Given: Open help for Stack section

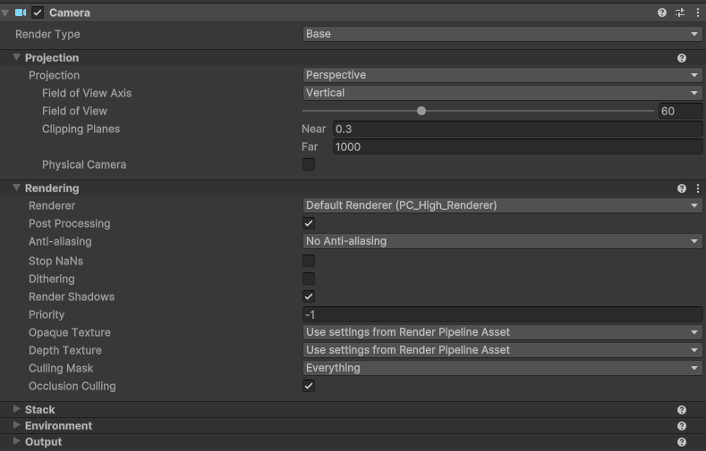Looking at the screenshot, I should [x=682, y=410].
